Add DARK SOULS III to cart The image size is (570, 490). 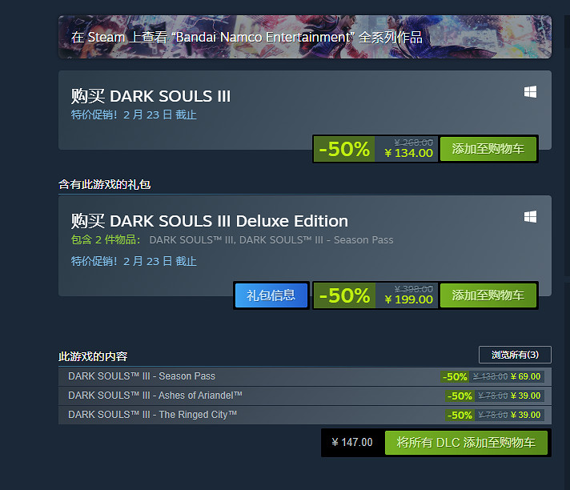488,148
